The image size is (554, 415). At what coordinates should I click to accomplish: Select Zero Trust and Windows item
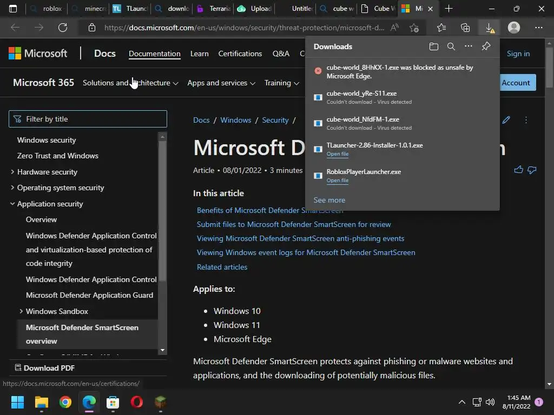click(x=57, y=156)
